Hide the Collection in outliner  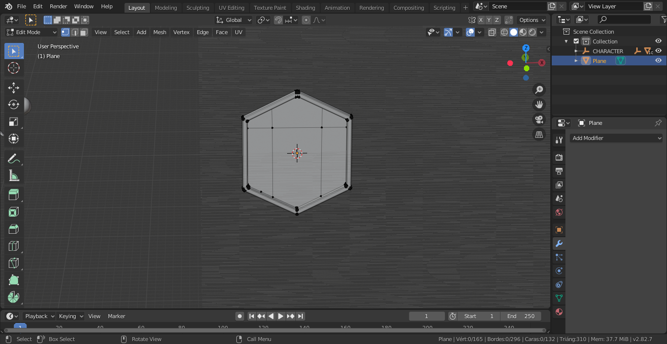pyautogui.click(x=658, y=41)
